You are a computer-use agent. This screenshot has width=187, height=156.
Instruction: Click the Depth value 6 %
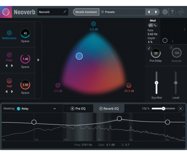point(150,42)
